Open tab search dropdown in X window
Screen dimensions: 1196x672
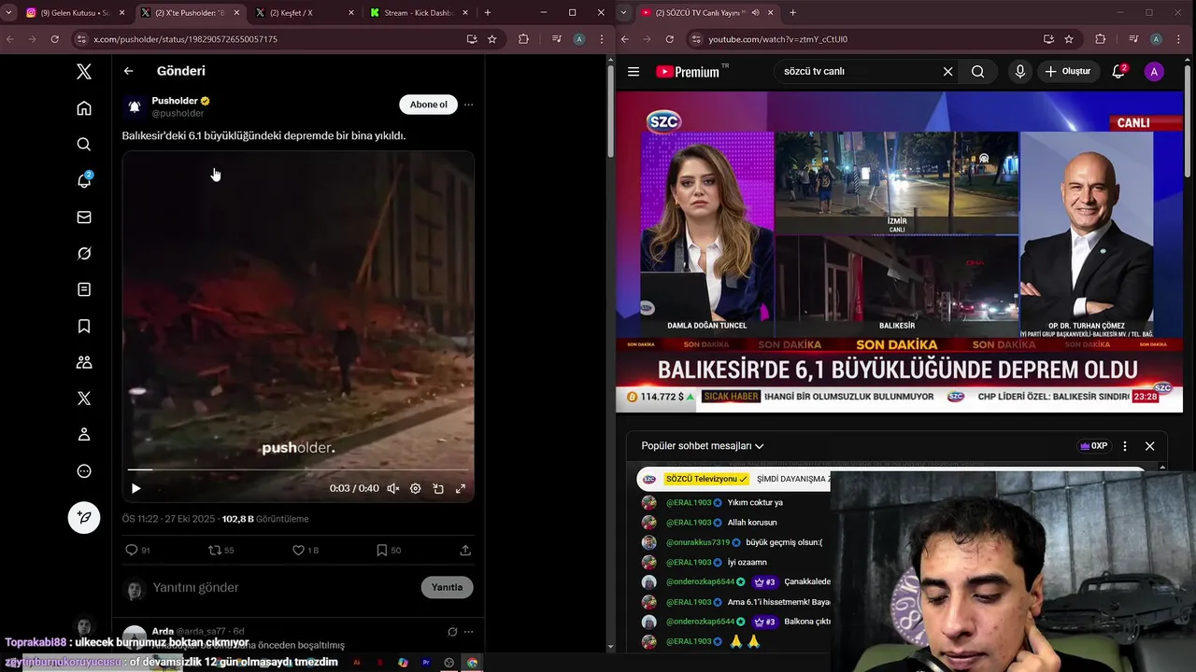[9, 13]
